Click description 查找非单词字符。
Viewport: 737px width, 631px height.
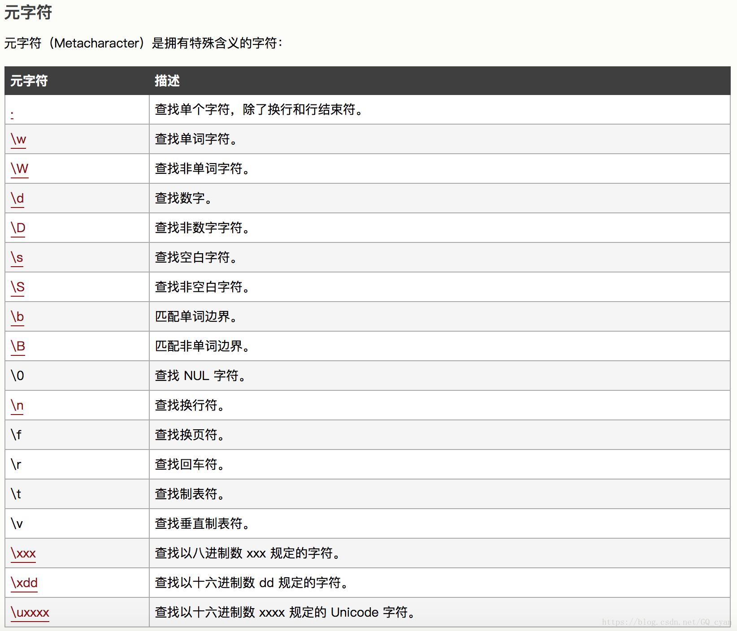tap(203, 169)
